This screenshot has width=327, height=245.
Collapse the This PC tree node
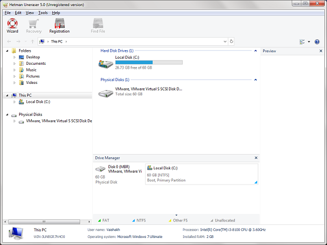(7, 95)
